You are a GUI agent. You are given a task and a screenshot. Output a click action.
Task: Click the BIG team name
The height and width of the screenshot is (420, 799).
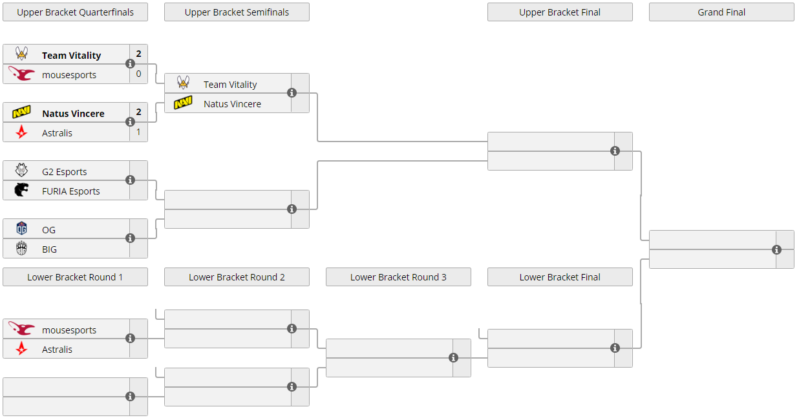pyautogui.click(x=49, y=249)
